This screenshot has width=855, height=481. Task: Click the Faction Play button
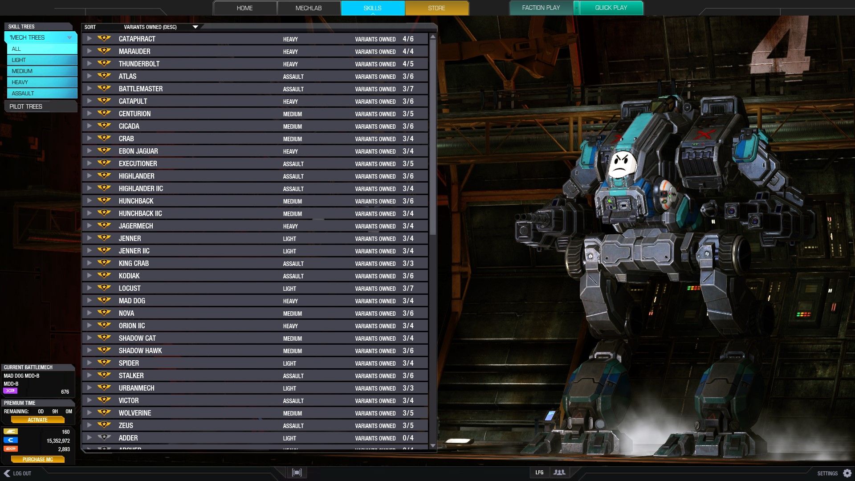[541, 8]
